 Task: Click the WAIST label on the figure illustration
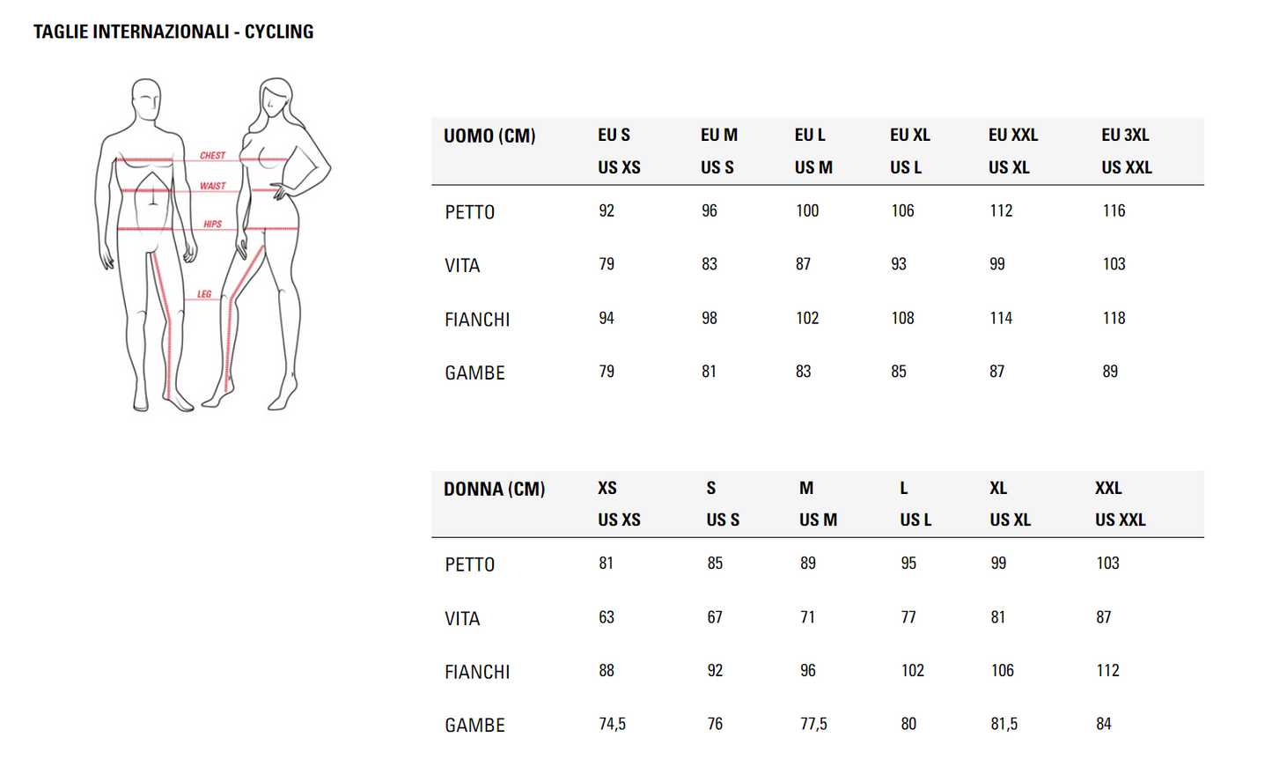pos(212,187)
